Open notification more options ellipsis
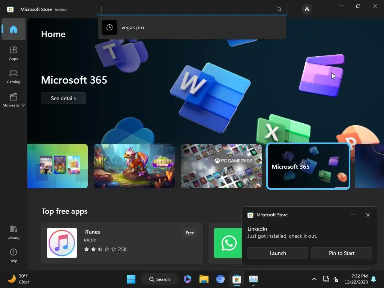Viewport: 384px width, 288px height. [x=352, y=215]
